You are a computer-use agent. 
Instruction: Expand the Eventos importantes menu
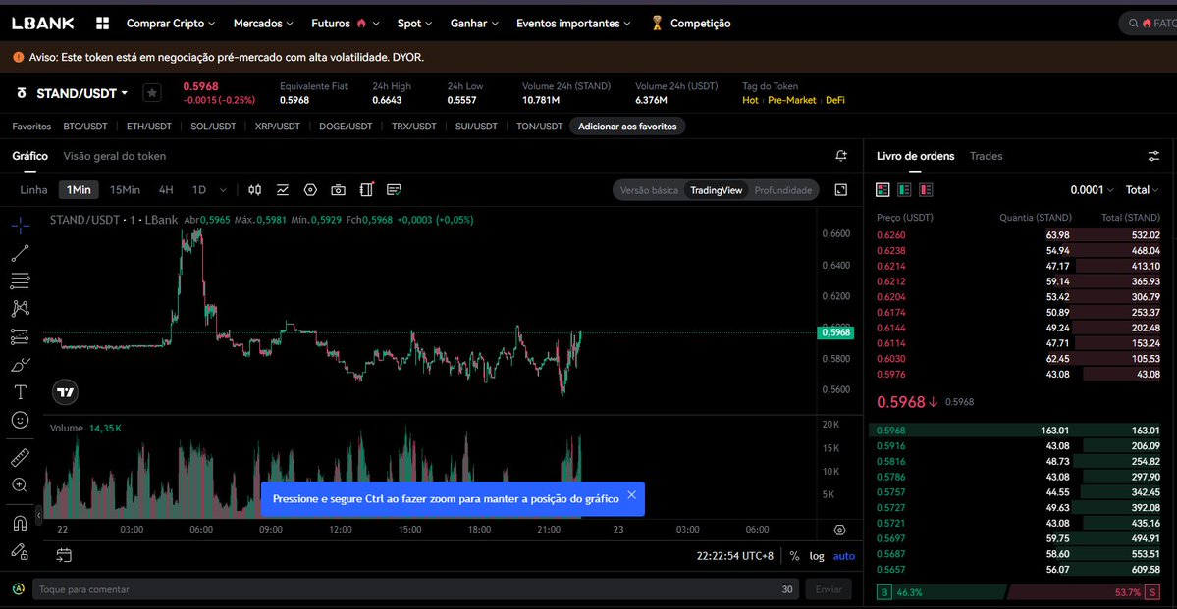tap(573, 24)
